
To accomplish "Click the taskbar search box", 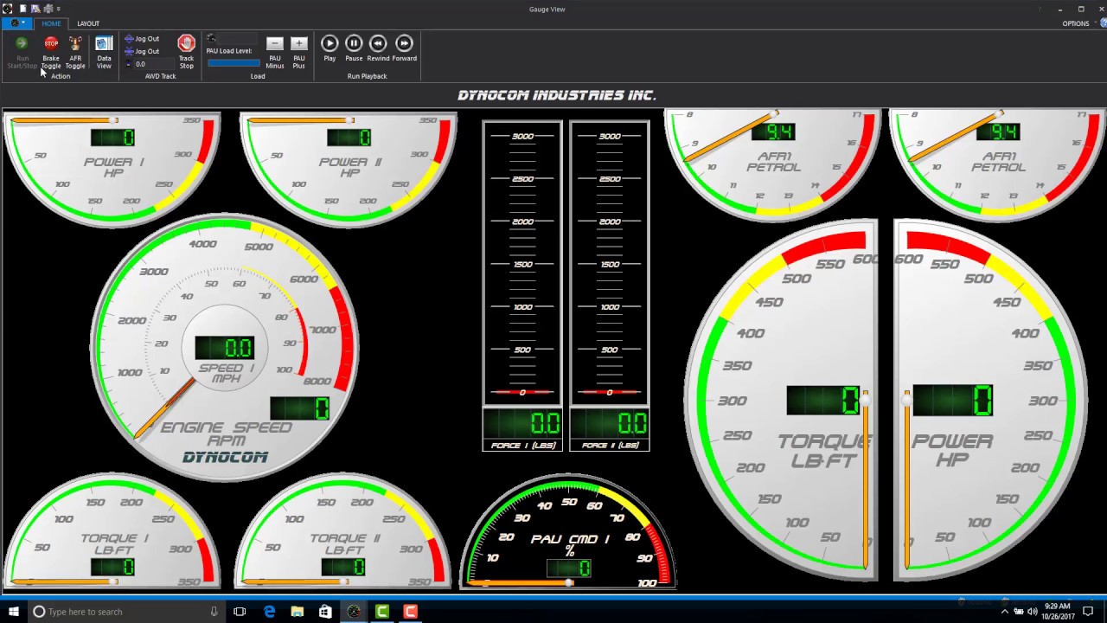I will point(128,612).
